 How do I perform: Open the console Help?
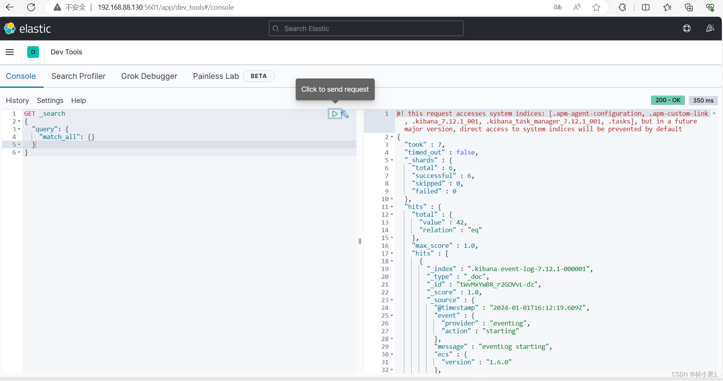(79, 101)
